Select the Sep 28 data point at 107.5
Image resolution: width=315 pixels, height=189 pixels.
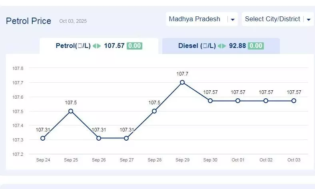click(154, 111)
